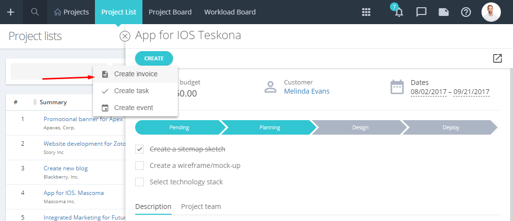
Task: Open Create new blog project
Action: point(65,168)
